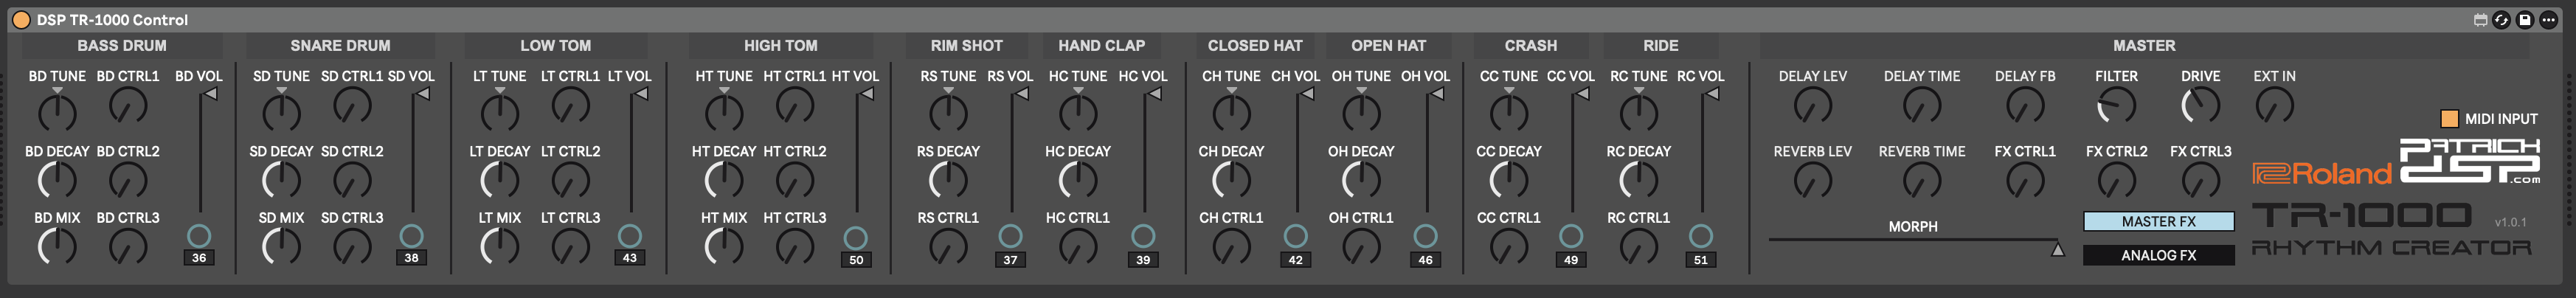Toggle the DSP TR-1000 device activator
Viewport: 2576px width, 298px height.
click(21, 20)
